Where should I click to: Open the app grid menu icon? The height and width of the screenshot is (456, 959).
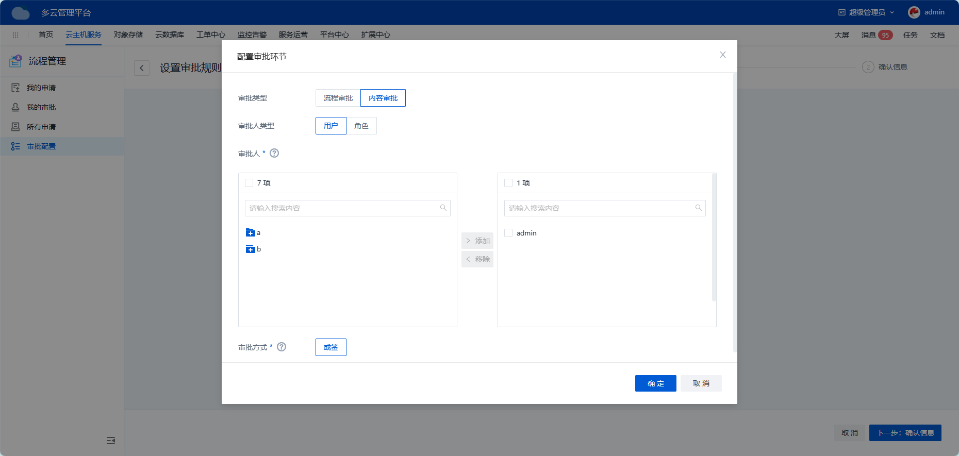15,35
